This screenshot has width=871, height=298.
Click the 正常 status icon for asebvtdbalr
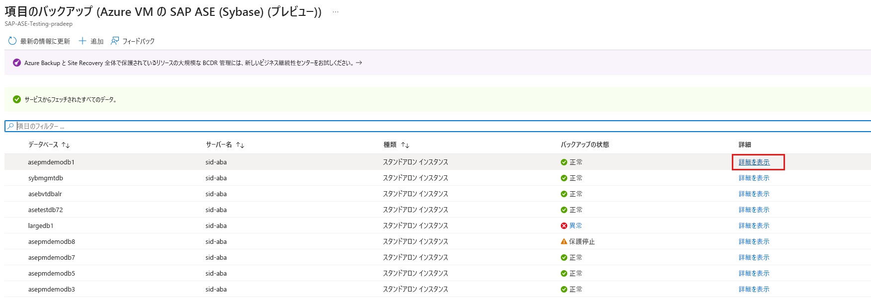point(564,194)
